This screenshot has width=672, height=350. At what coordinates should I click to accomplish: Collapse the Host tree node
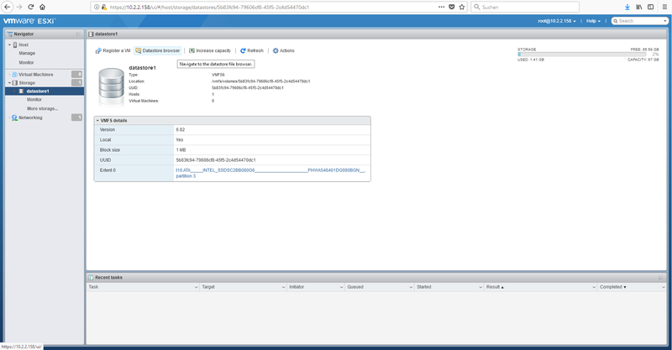9,44
